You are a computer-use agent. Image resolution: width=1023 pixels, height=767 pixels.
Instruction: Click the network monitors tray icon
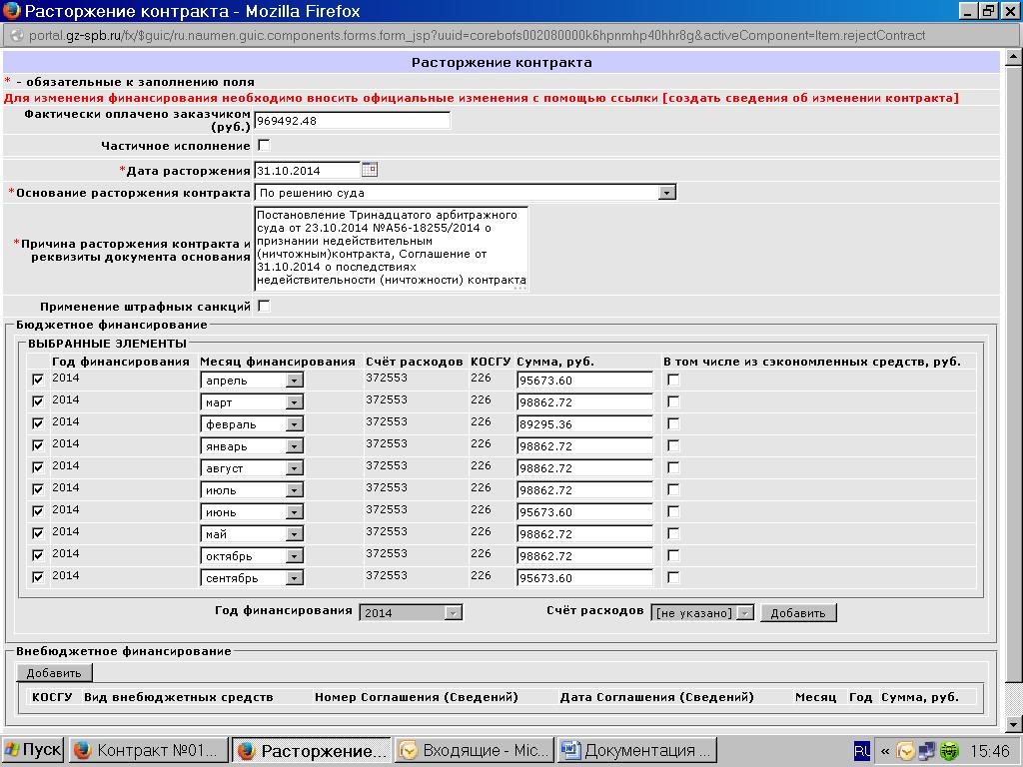pyautogui.click(x=927, y=751)
